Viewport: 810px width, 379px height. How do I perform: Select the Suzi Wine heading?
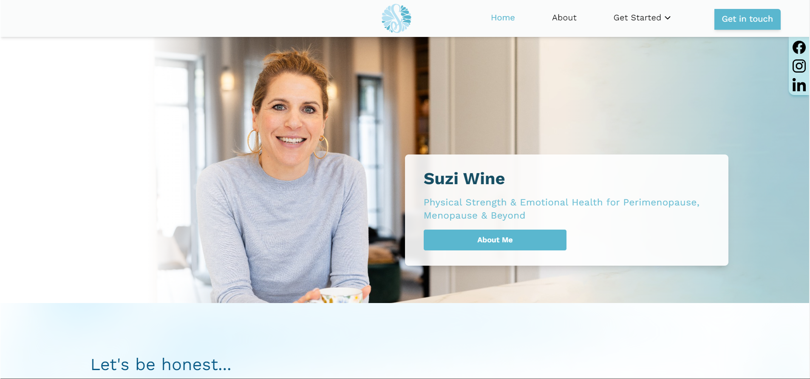click(464, 179)
